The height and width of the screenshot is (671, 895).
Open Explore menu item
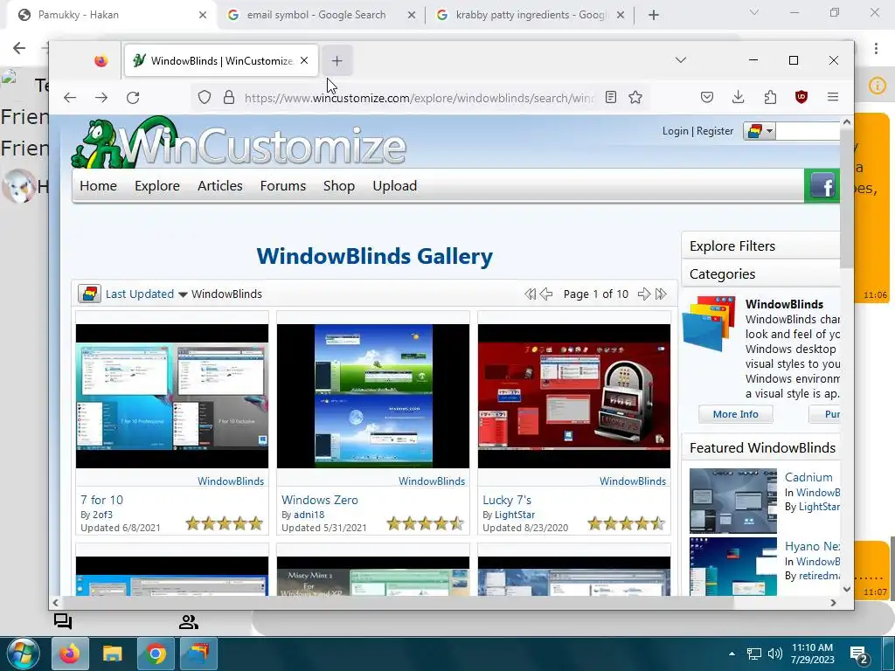pos(157,186)
